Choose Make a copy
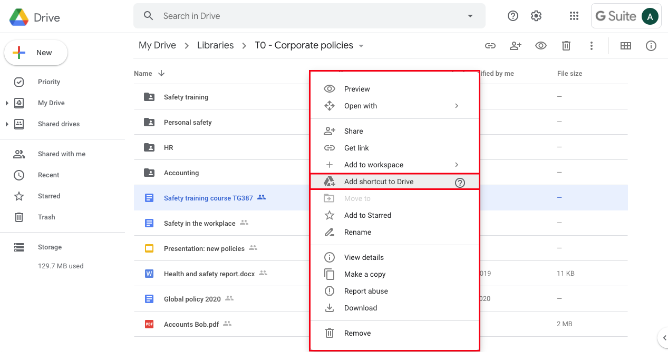 pos(394,274)
